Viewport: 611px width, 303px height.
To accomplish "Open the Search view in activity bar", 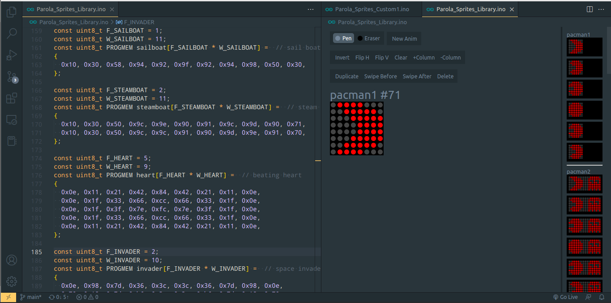I will 12,33.
